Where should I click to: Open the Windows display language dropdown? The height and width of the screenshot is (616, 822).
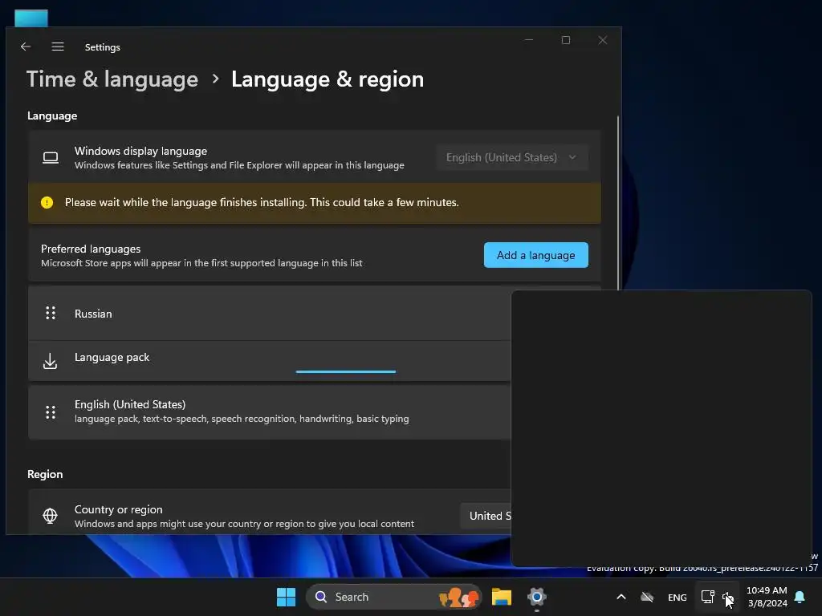511,158
